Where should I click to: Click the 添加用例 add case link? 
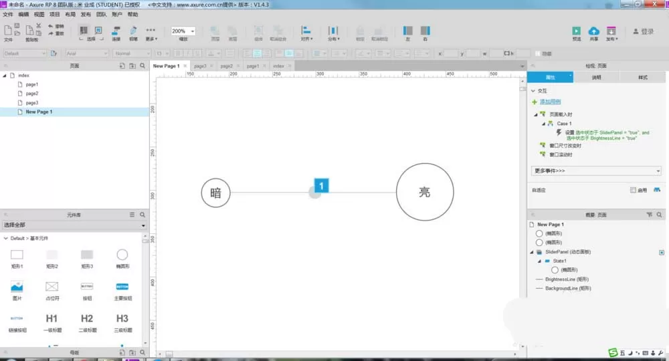click(550, 102)
